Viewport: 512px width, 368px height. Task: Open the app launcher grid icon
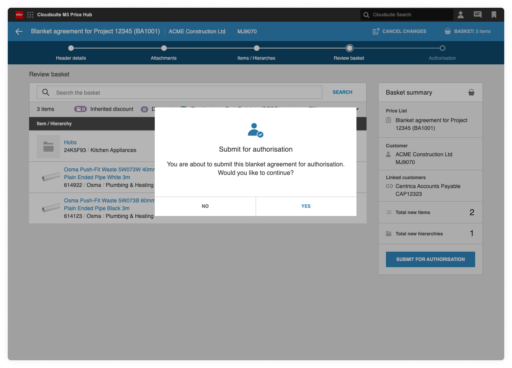(30, 15)
